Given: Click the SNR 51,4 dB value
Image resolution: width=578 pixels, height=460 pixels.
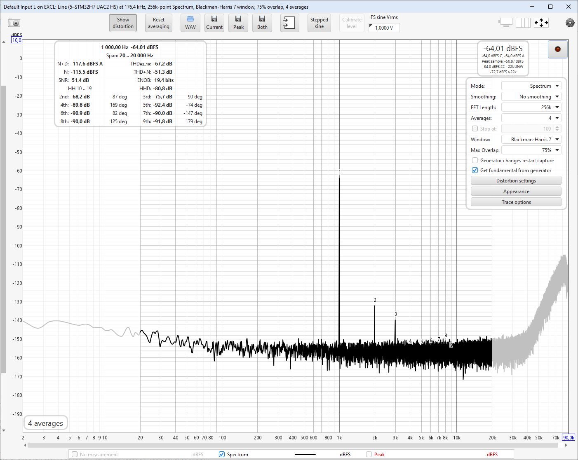Looking at the screenshot, I should (x=80, y=80).
